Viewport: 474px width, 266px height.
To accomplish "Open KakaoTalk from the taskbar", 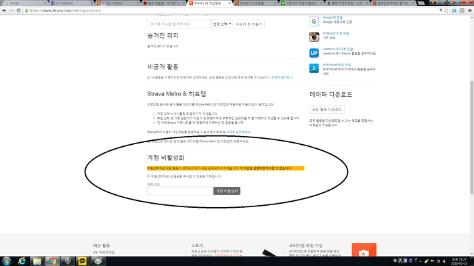I will coord(82,261).
